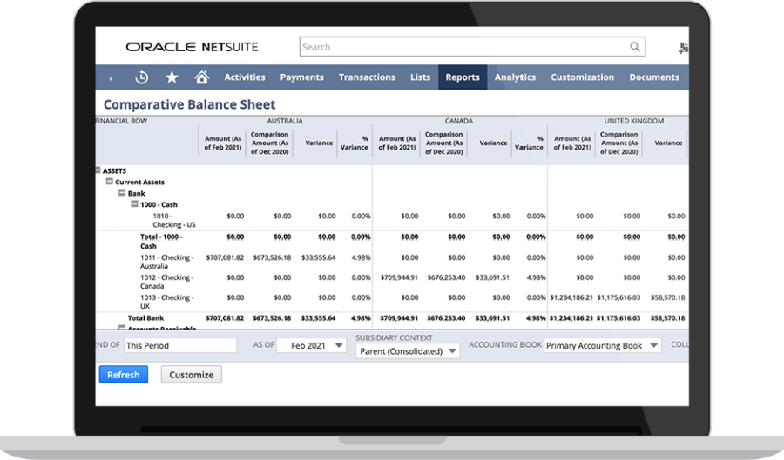The width and height of the screenshot is (784, 460).
Task: Click Canada Comparison Amount (As of Dec 2020) header
Action: pos(443,143)
